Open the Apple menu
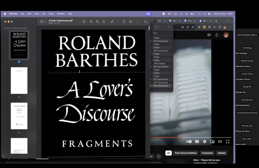This screenshot has height=168, width=259. 5,14
